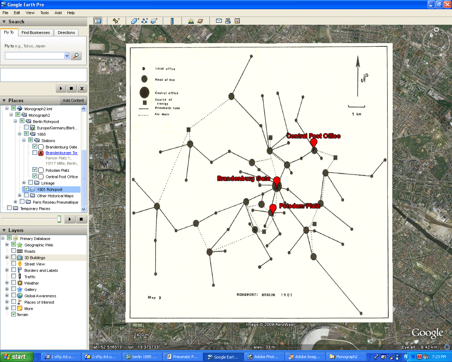This screenshot has height=362, width=452.
Task: Toggle the sunlight across landscape icon
Action: [x=191, y=21]
